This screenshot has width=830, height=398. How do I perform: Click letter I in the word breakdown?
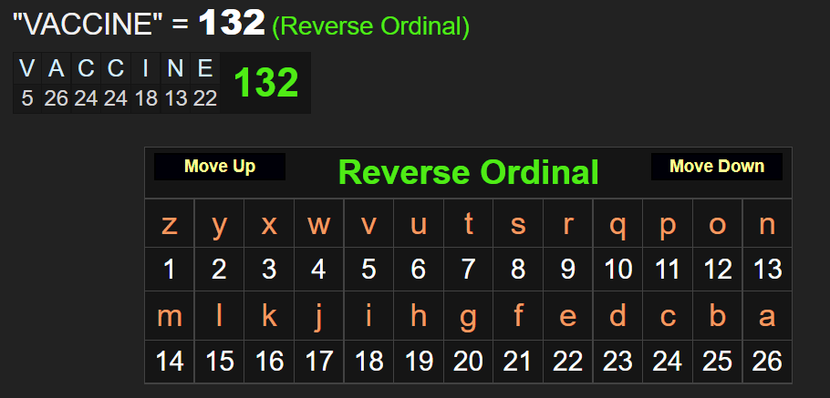[x=146, y=68]
